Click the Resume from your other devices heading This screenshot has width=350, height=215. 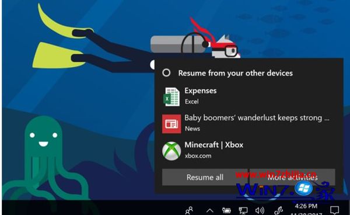(236, 73)
